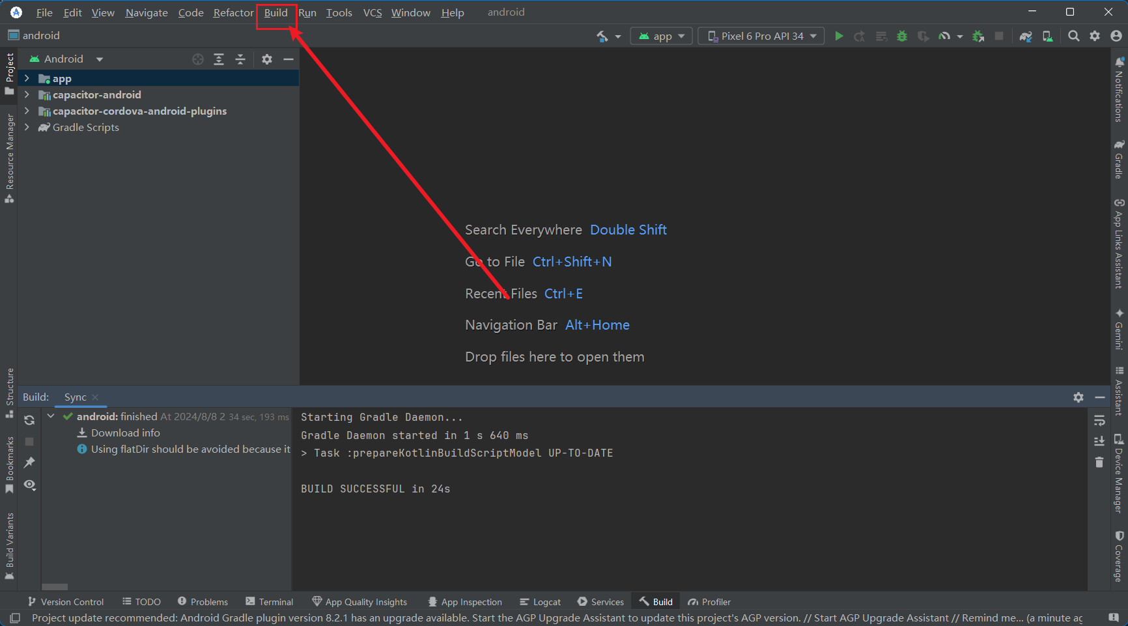
Task: Click the Apply Changes and Restart Activity icon
Action: 860,36
